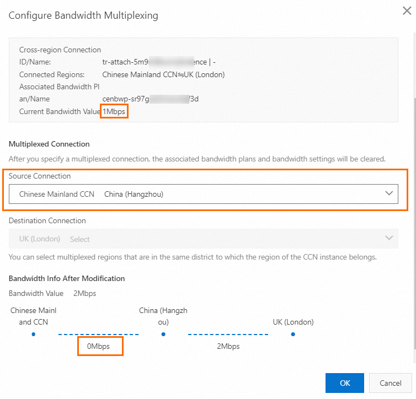Viewport: 416px width, 399px height.
Task: Confirm settings with the OK button
Action: pyautogui.click(x=344, y=383)
